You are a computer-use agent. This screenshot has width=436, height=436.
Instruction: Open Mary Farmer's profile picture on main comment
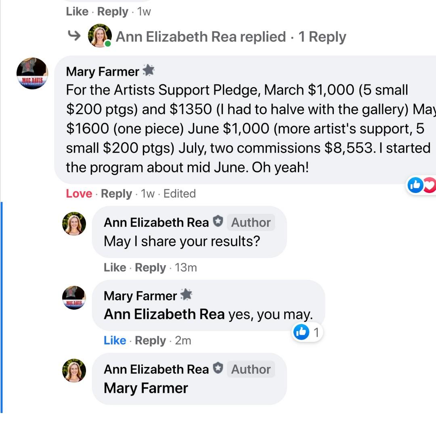[x=32, y=73]
